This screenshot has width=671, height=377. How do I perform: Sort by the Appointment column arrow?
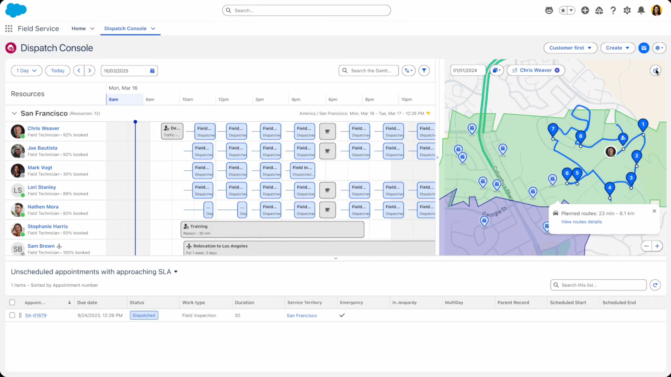pyautogui.click(x=69, y=302)
